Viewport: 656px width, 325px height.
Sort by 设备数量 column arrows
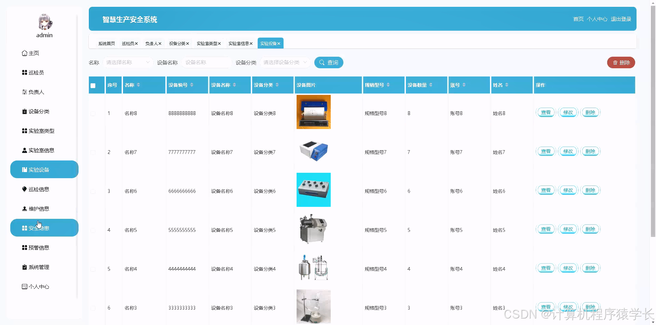point(431,85)
